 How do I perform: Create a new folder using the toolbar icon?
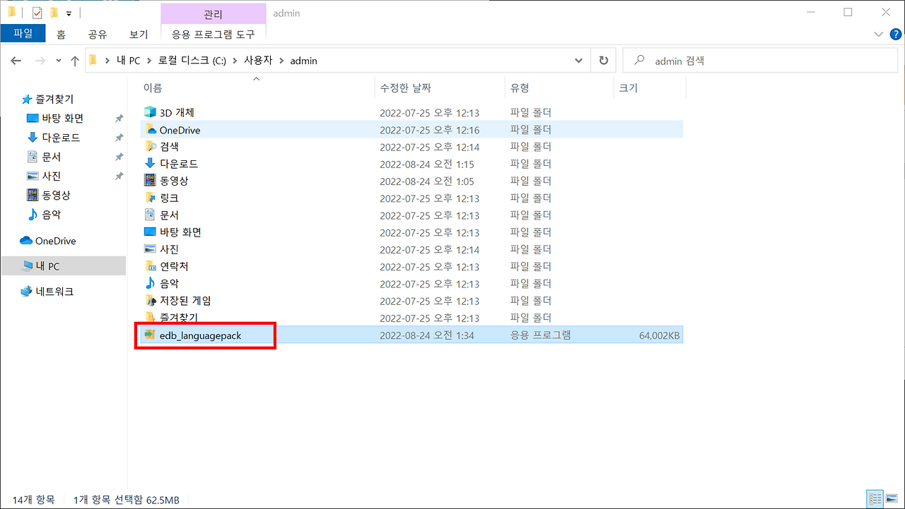pos(54,12)
